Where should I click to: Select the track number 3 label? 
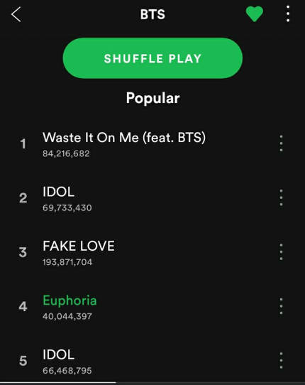[23, 252]
